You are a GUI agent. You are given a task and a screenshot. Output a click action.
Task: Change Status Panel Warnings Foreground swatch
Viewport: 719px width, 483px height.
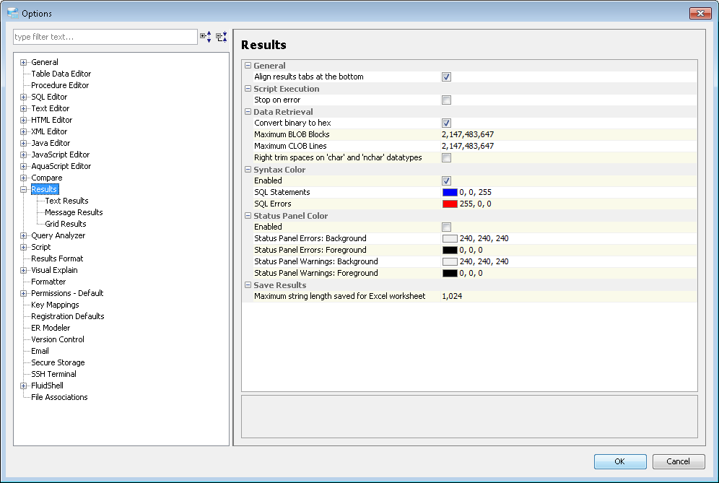point(450,274)
